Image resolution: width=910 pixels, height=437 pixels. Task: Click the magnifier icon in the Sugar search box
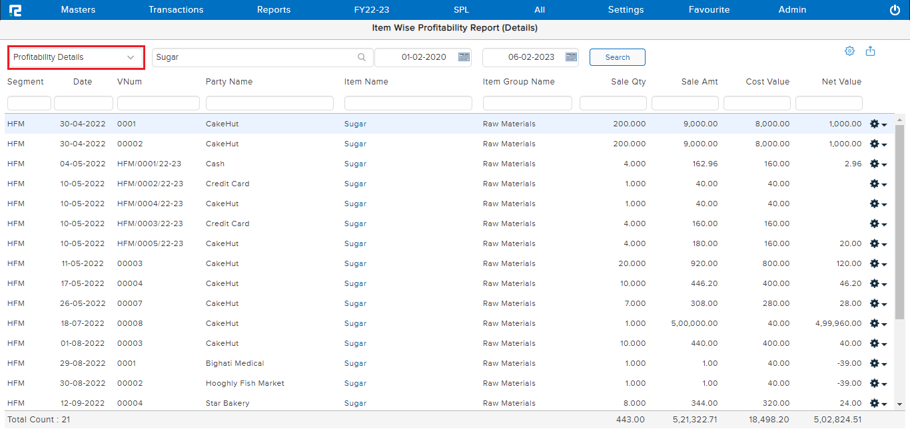coord(362,57)
